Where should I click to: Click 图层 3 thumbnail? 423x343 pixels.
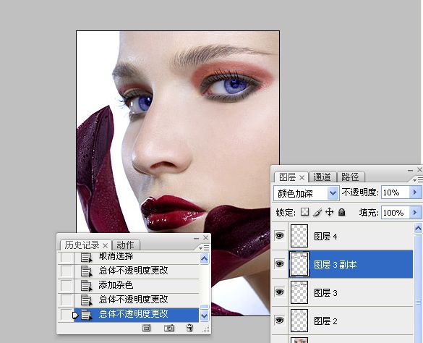(x=299, y=292)
